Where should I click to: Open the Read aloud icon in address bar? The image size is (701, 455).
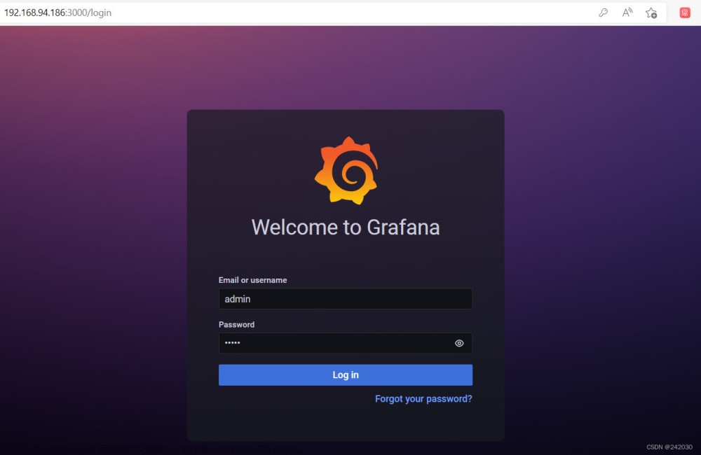pyautogui.click(x=627, y=13)
